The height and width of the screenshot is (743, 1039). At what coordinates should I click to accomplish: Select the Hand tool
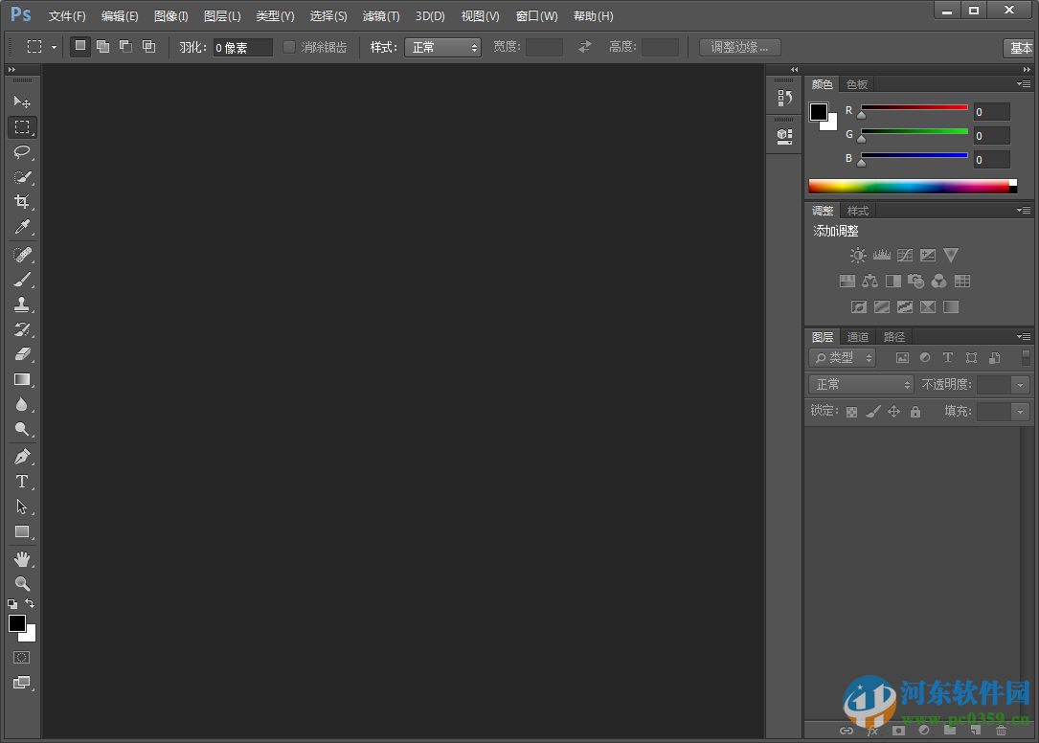click(22, 558)
